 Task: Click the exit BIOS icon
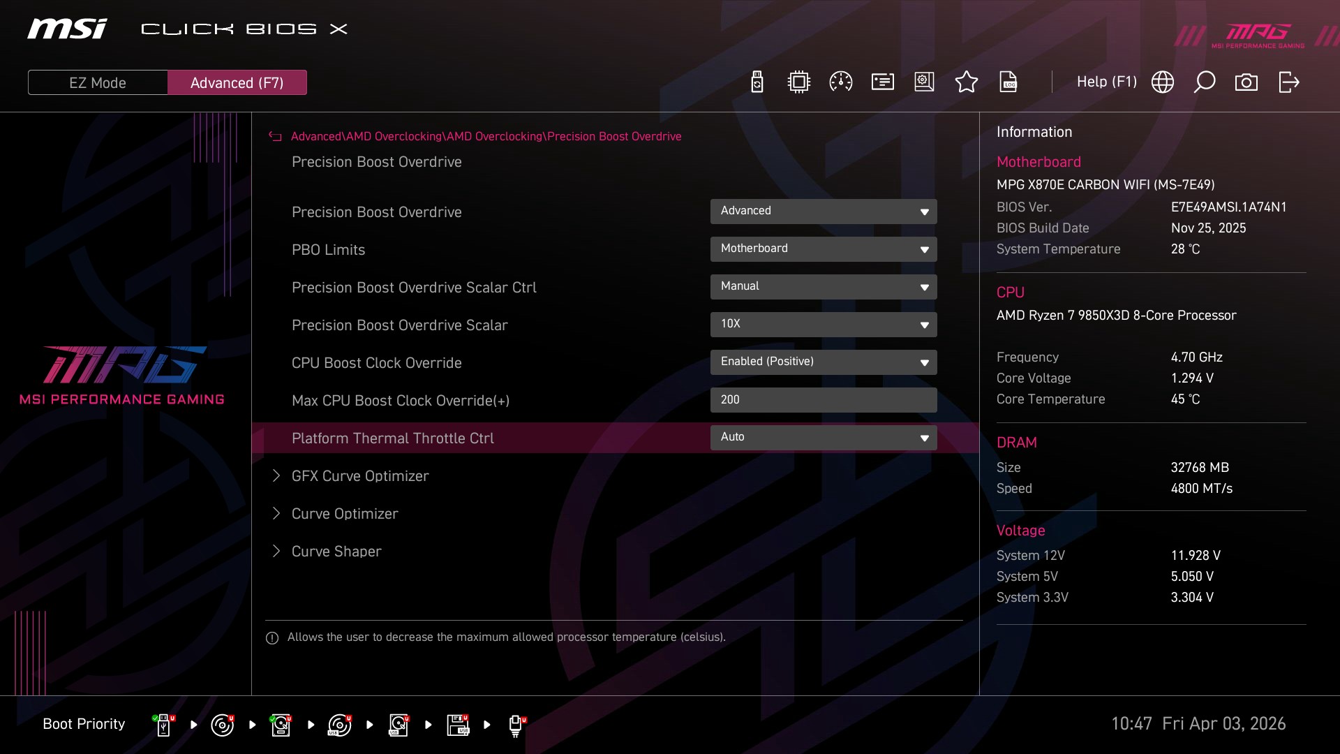[x=1288, y=82]
